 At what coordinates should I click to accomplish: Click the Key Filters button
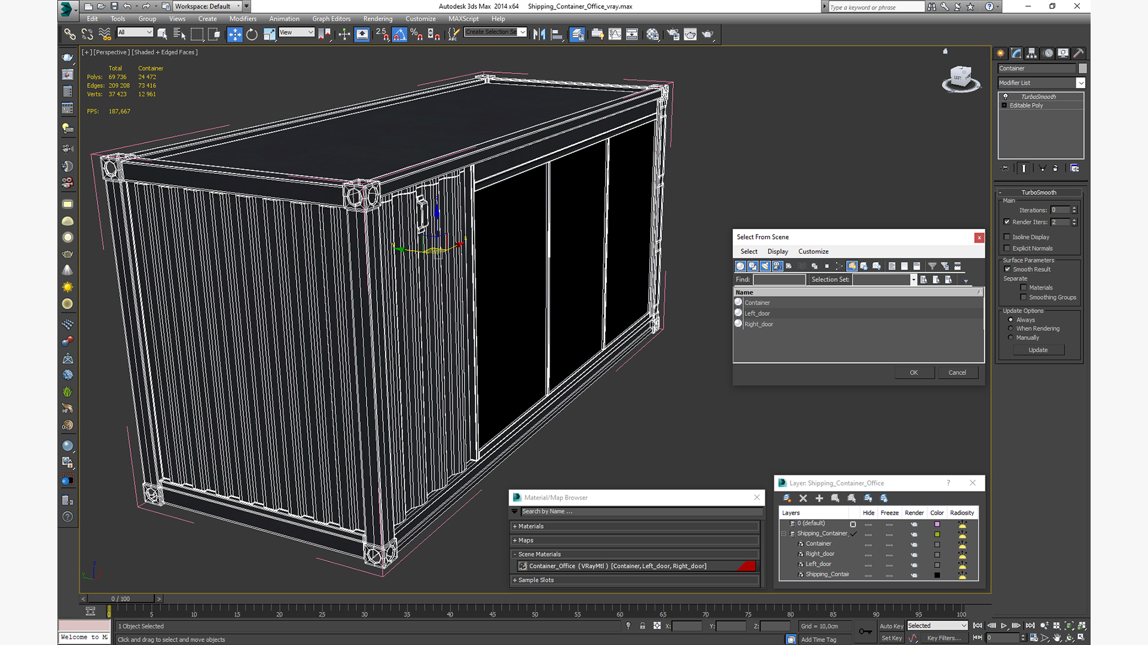(x=944, y=638)
